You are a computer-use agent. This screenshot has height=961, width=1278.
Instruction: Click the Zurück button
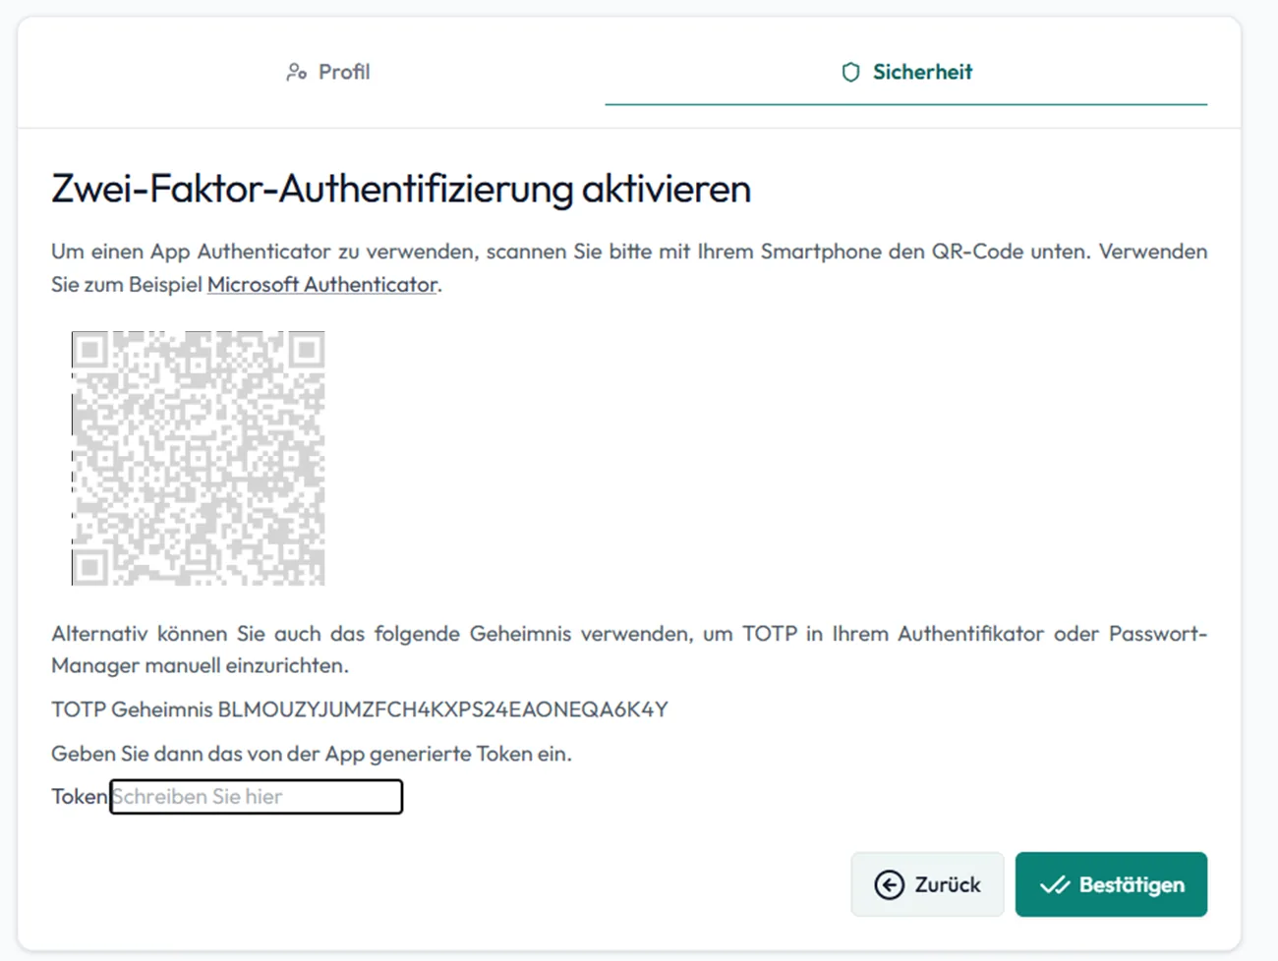927,884
